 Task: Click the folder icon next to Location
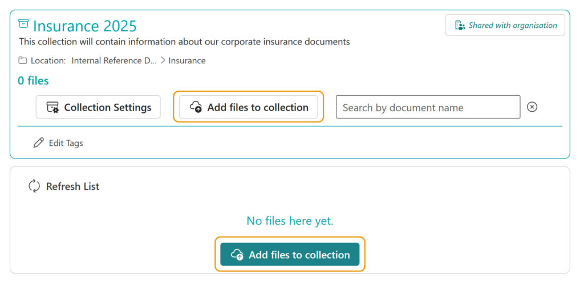[x=23, y=60]
